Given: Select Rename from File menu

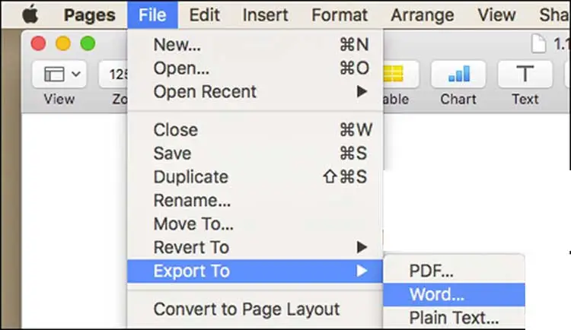Looking at the screenshot, I should [x=192, y=201].
